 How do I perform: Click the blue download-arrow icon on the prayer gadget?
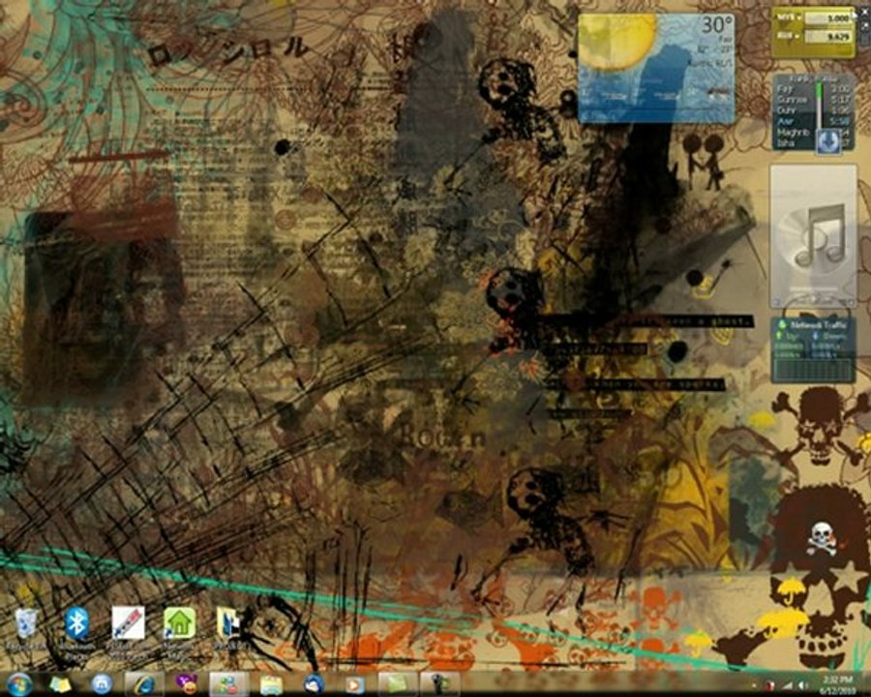point(827,140)
